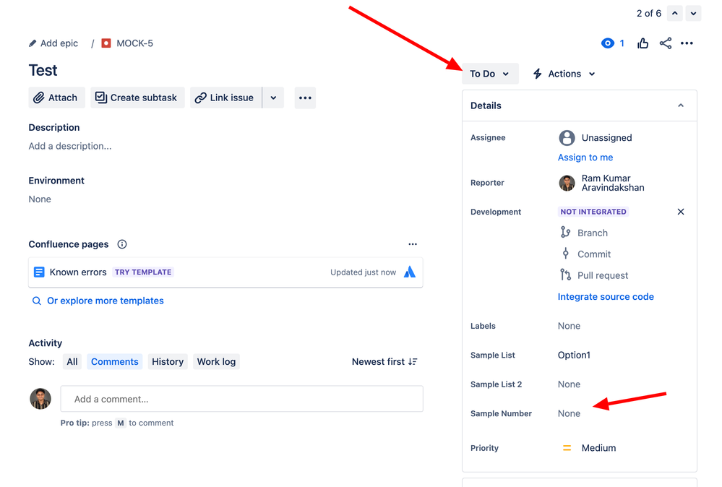Viewport: 722px width, 487px height.
Task: Click the Branch icon
Action: click(x=565, y=233)
